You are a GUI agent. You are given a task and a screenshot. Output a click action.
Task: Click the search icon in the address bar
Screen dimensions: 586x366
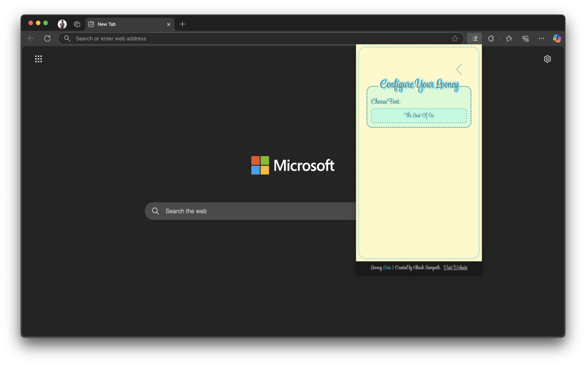pos(67,38)
